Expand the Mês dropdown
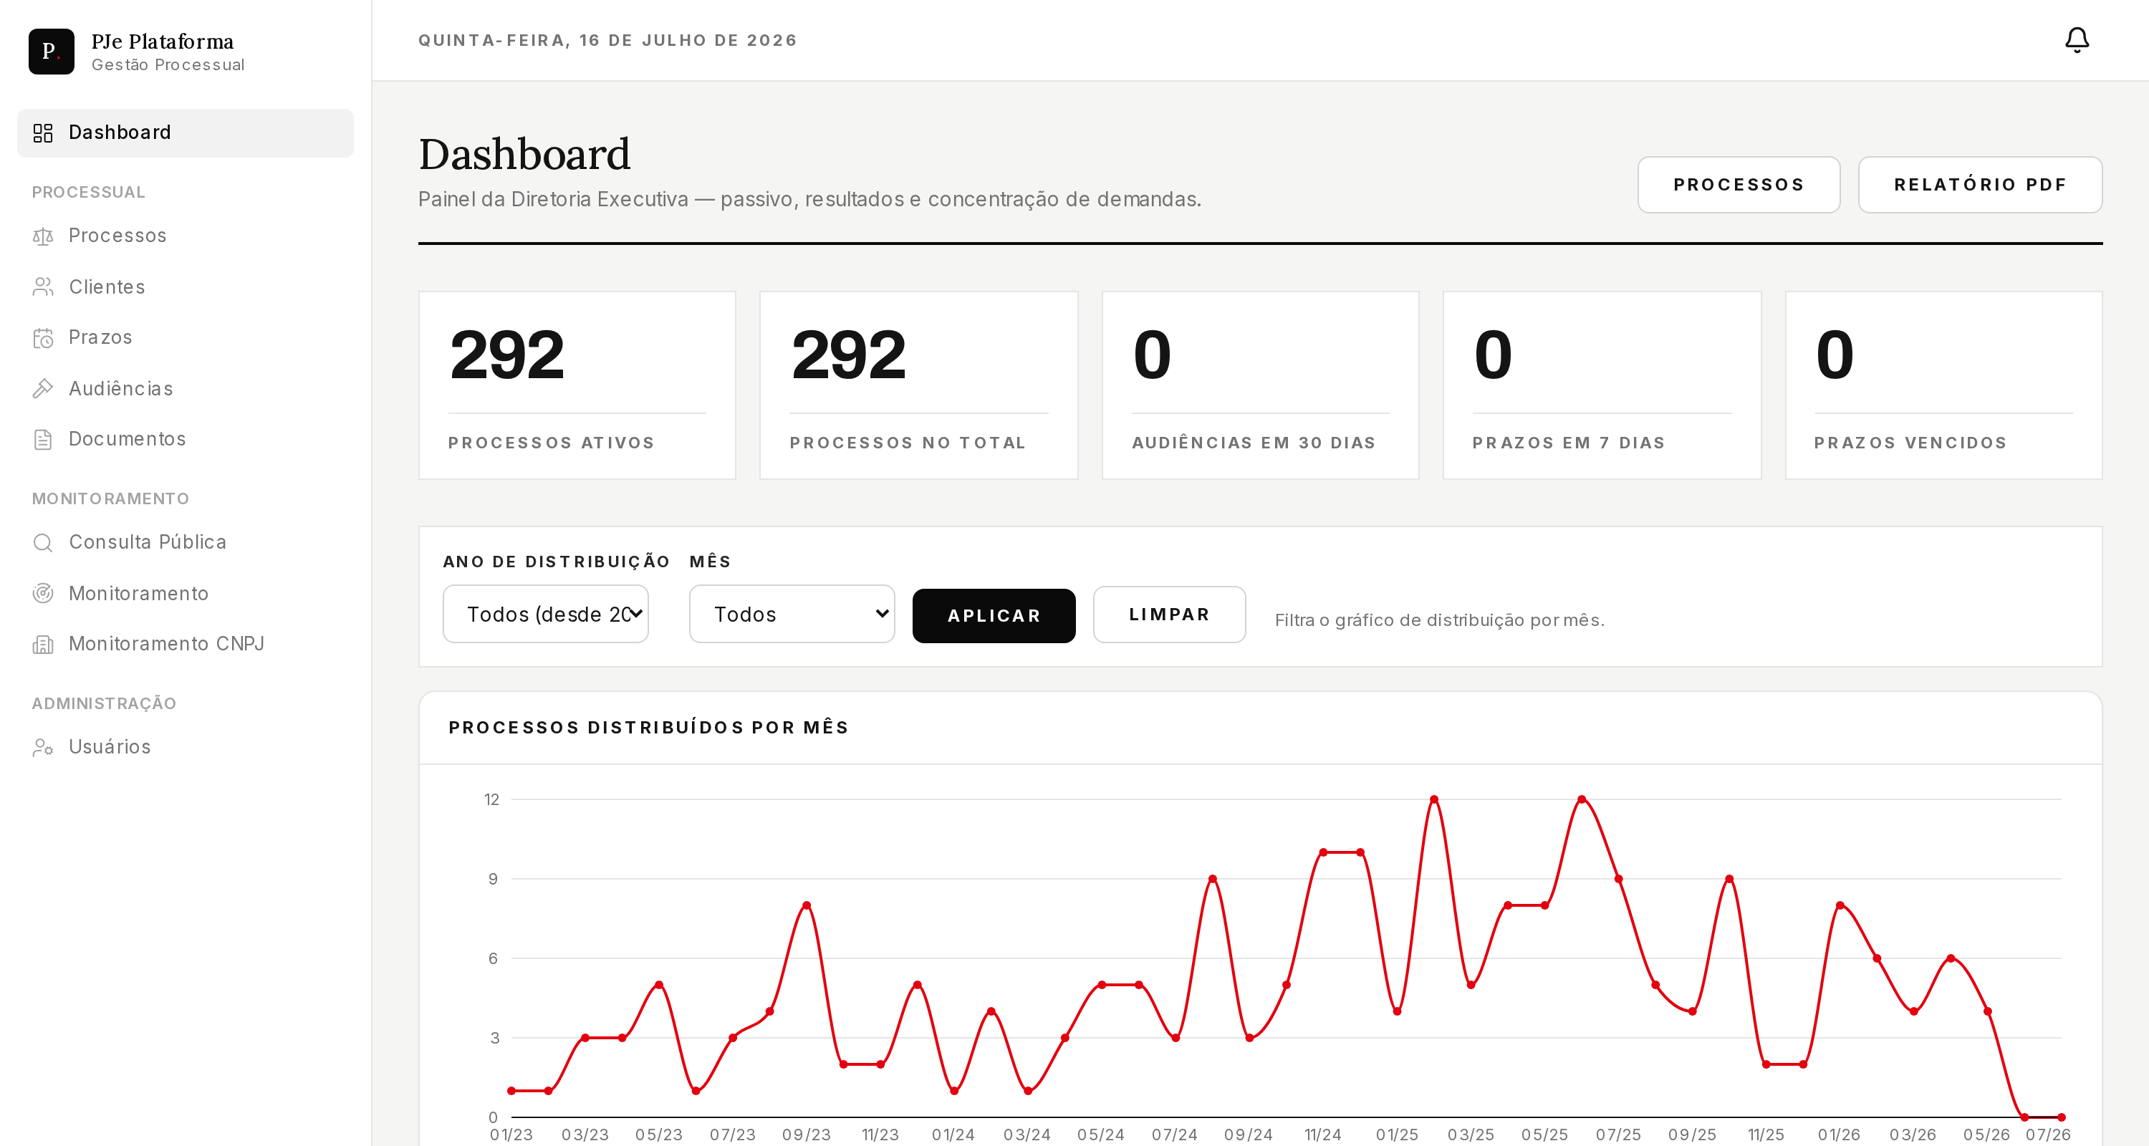2149x1146 pixels. [x=792, y=614]
